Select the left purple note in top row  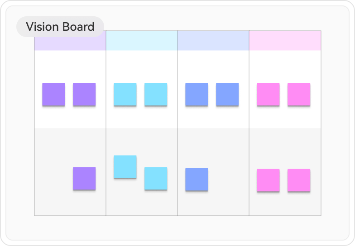click(x=53, y=95)
